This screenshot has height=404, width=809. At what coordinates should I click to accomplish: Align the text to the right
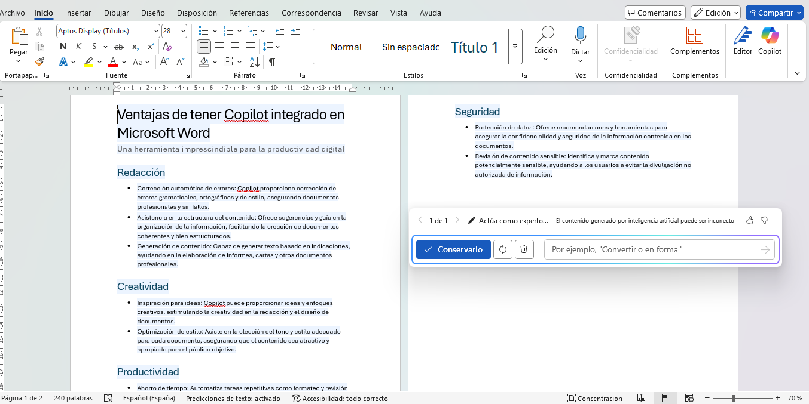pos(235,47)
